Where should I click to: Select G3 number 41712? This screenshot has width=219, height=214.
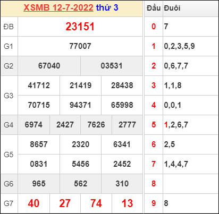pyautogui.click(x=39, y=85)
